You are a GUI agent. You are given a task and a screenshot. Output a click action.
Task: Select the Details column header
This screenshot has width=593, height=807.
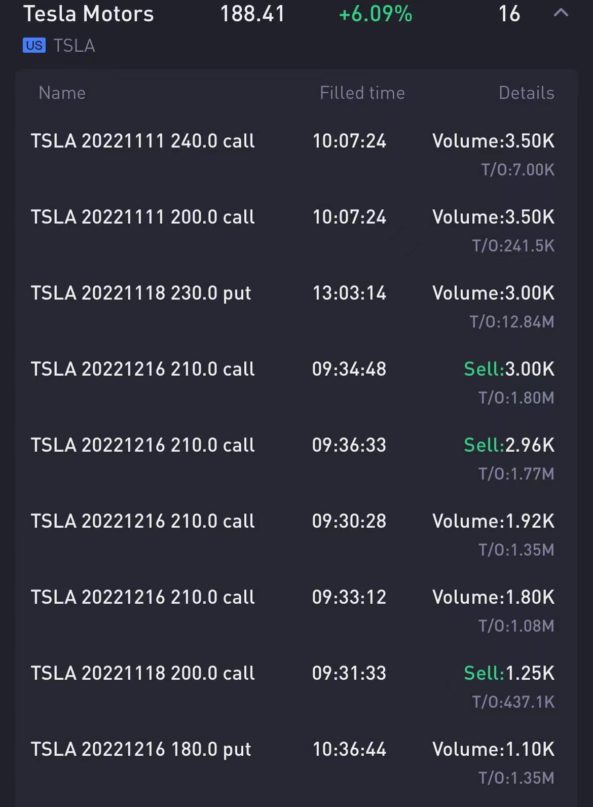tap(526, 93)
